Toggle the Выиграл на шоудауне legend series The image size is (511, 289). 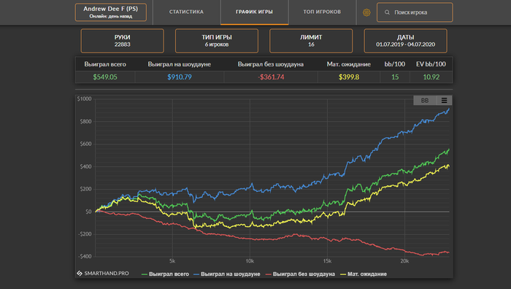(x=227, y=274)
